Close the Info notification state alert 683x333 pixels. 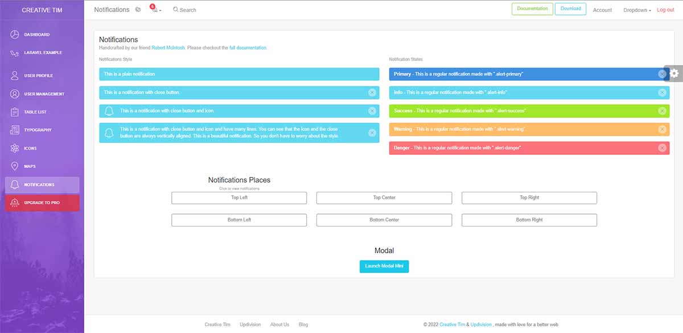(x=662, y=92)
